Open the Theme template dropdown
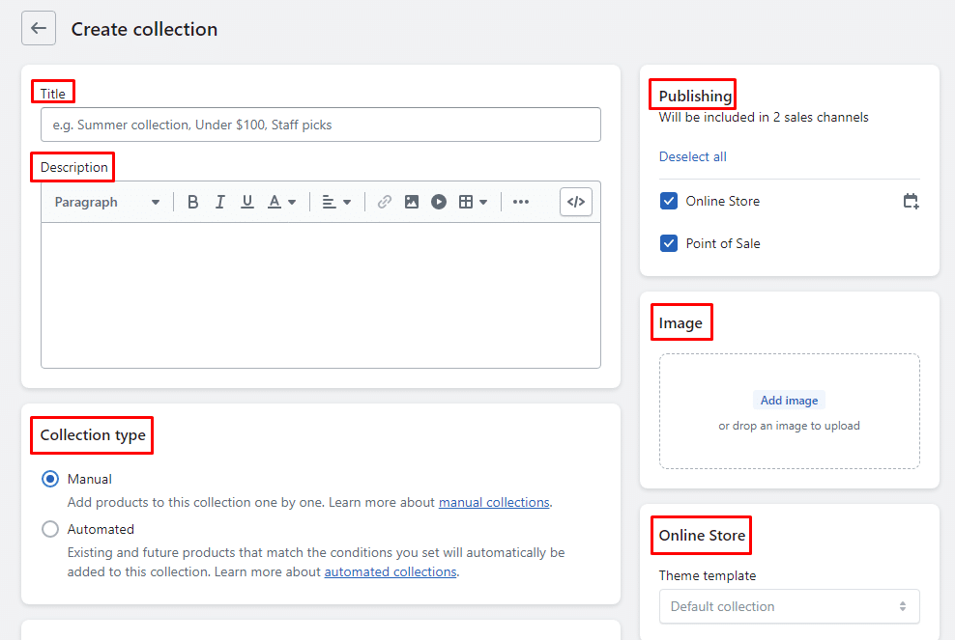 click(789, 606)
